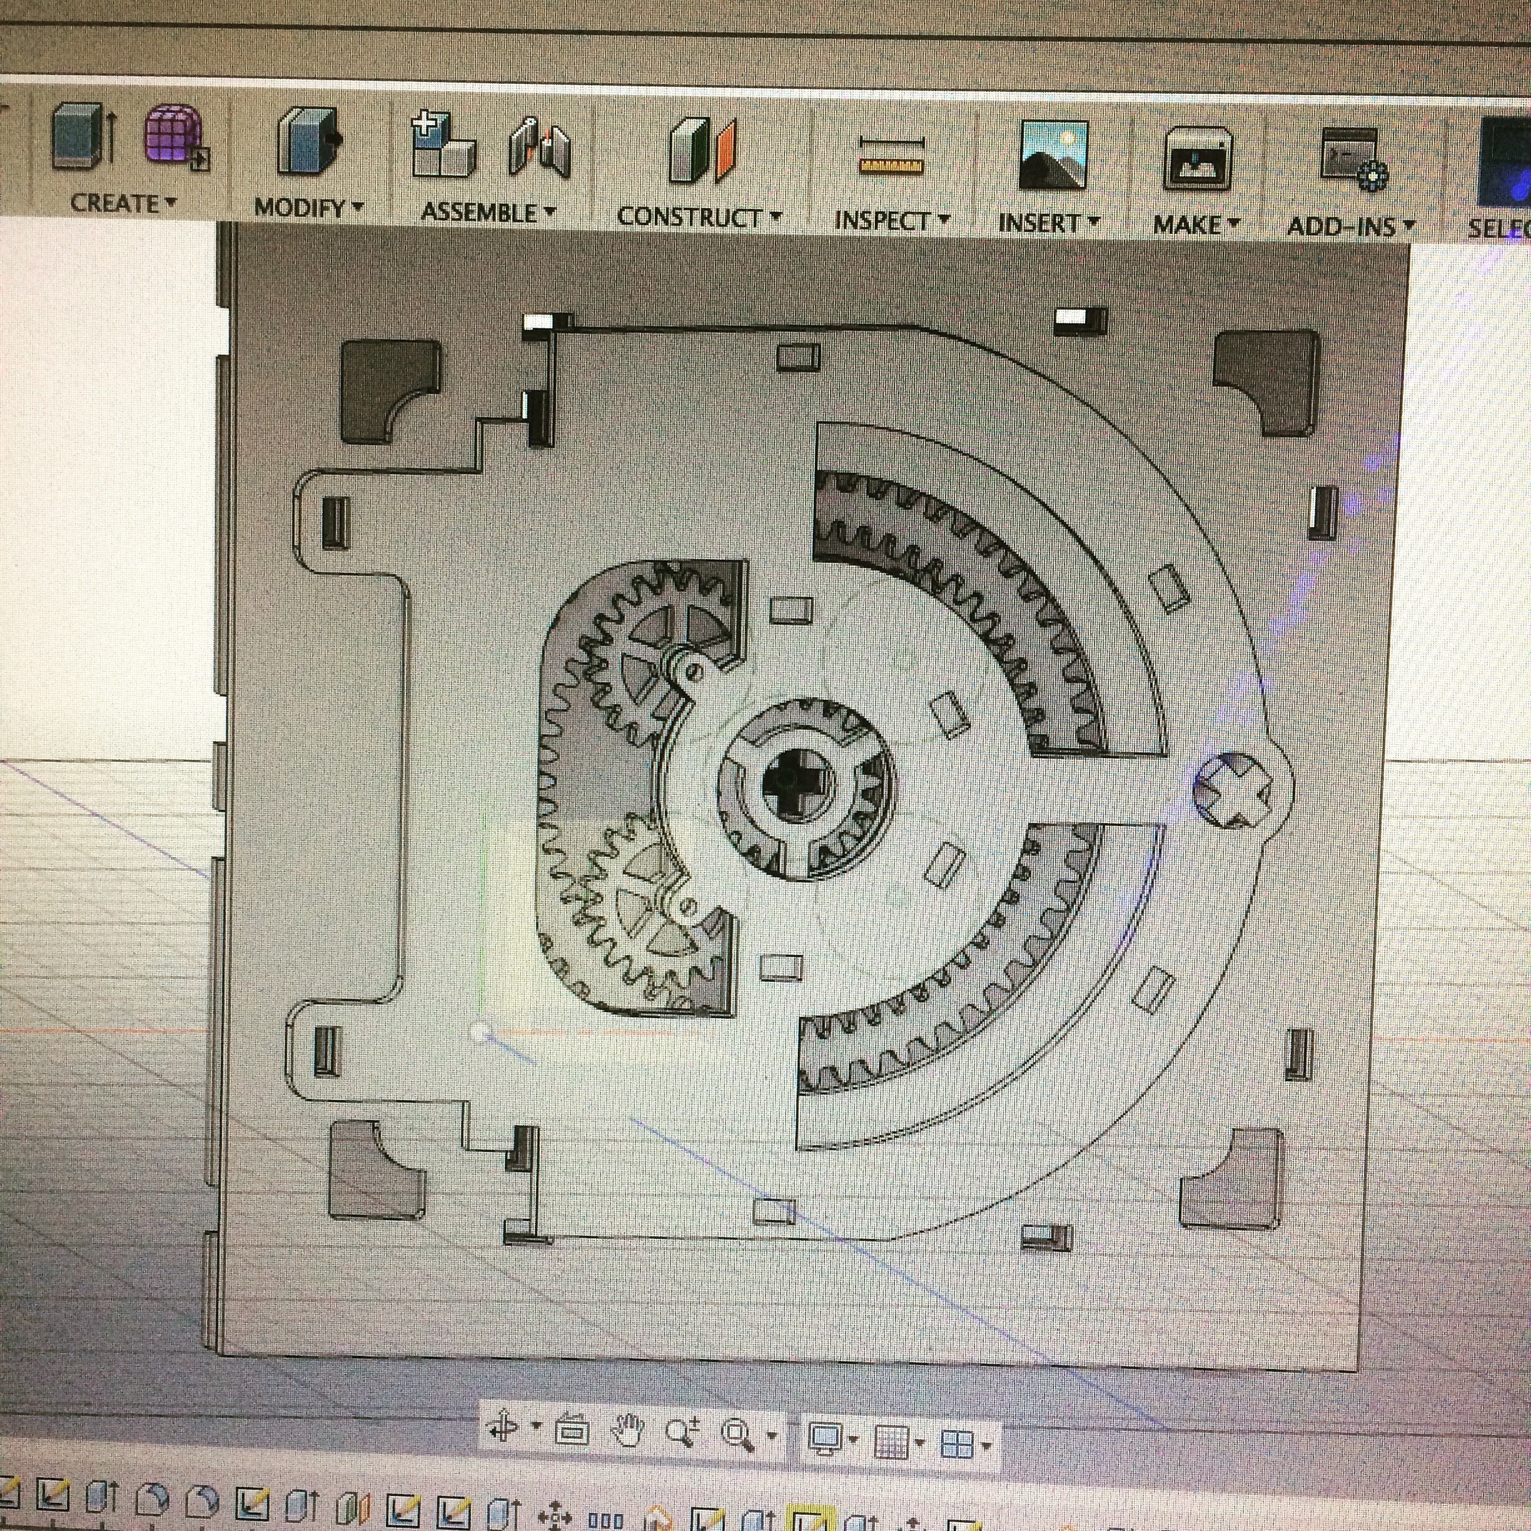Click the Measure ruler icon
Viewport: 1531px width, 1531px height.
891,154
